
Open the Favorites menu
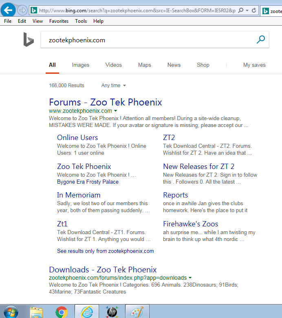[x=59, y=21]
